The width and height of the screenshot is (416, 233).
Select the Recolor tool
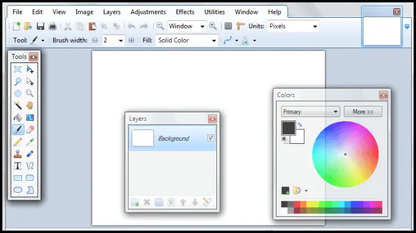tap(30, 154)
